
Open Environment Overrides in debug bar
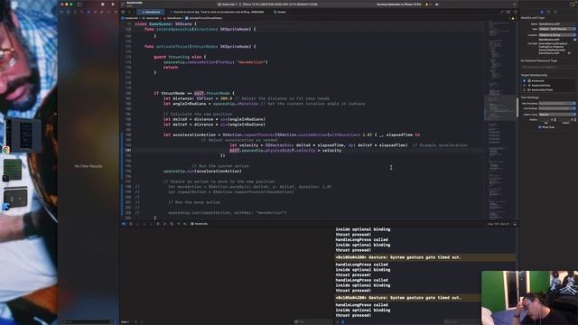point(179,224)
